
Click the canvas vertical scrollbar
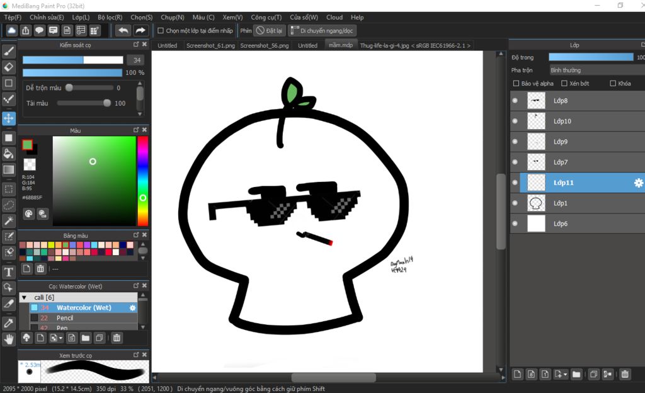(x=501, y=212)
